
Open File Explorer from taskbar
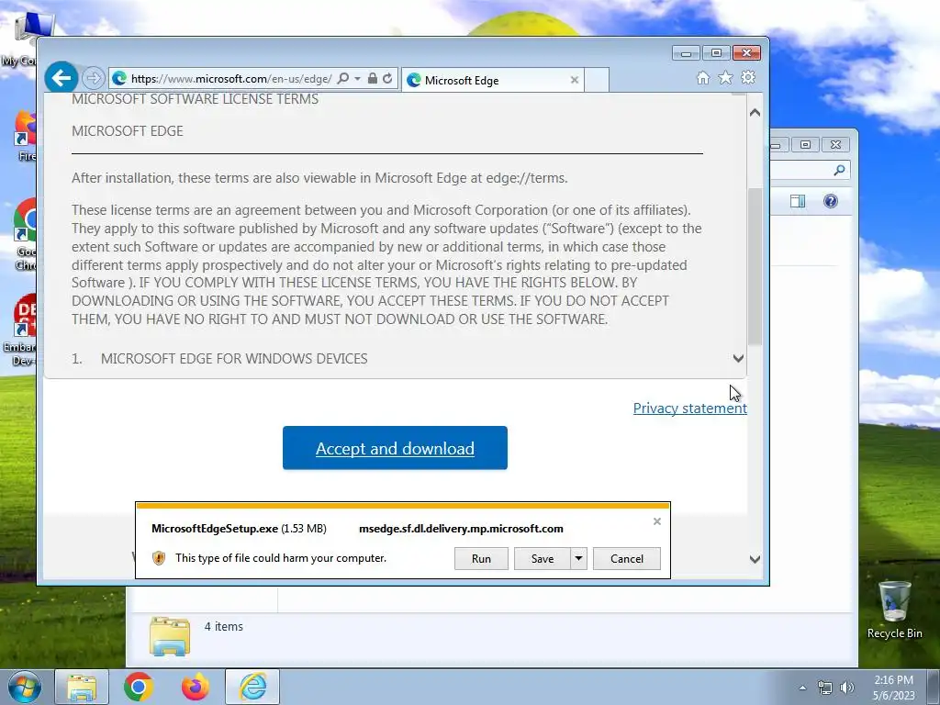point(82,687)
